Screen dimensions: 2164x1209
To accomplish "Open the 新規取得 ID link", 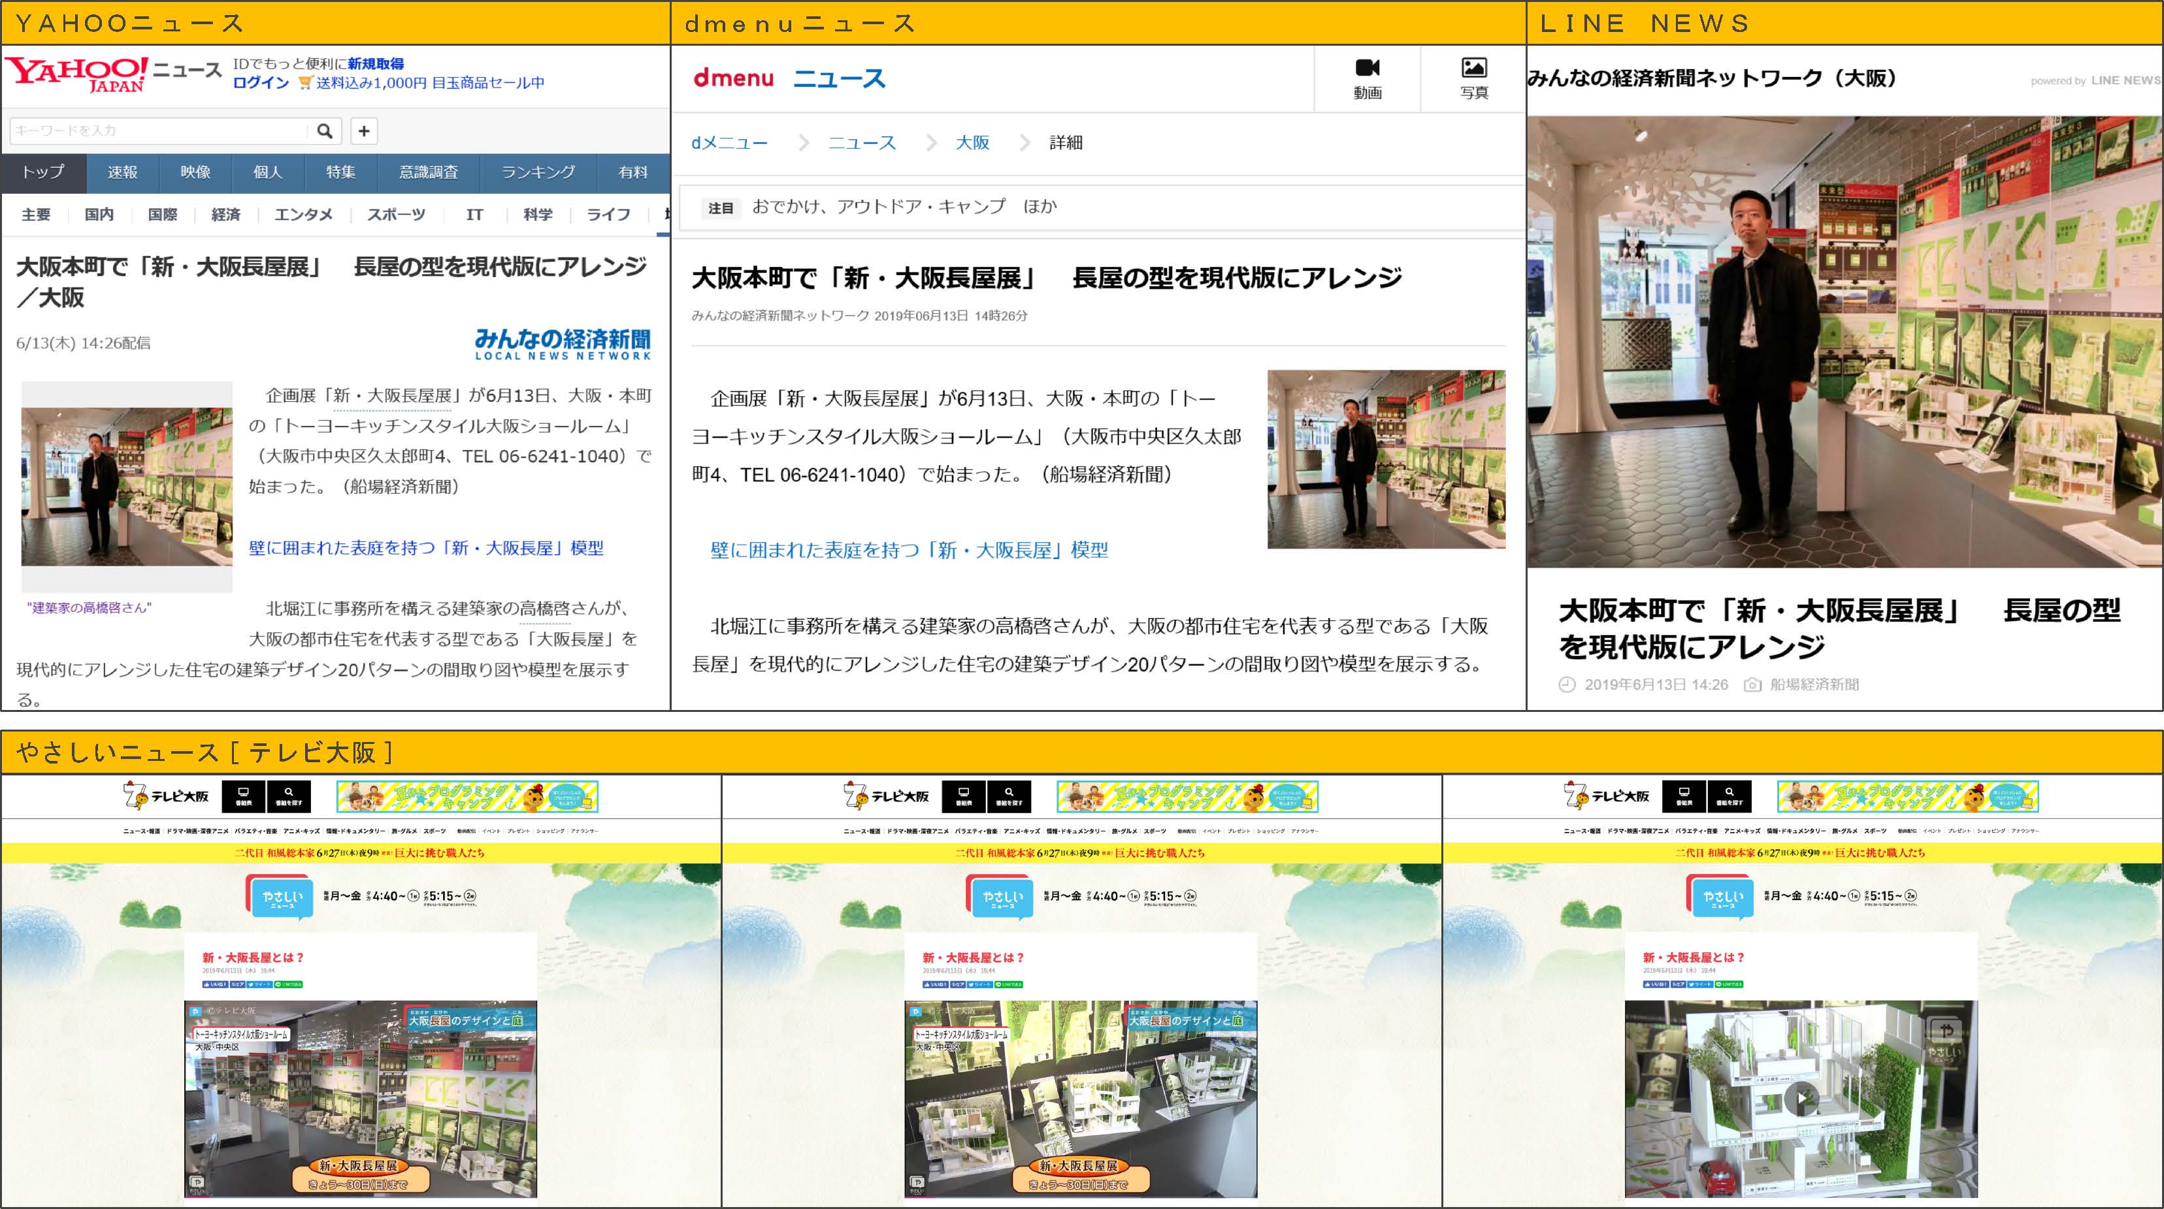I will click(376, 64).
